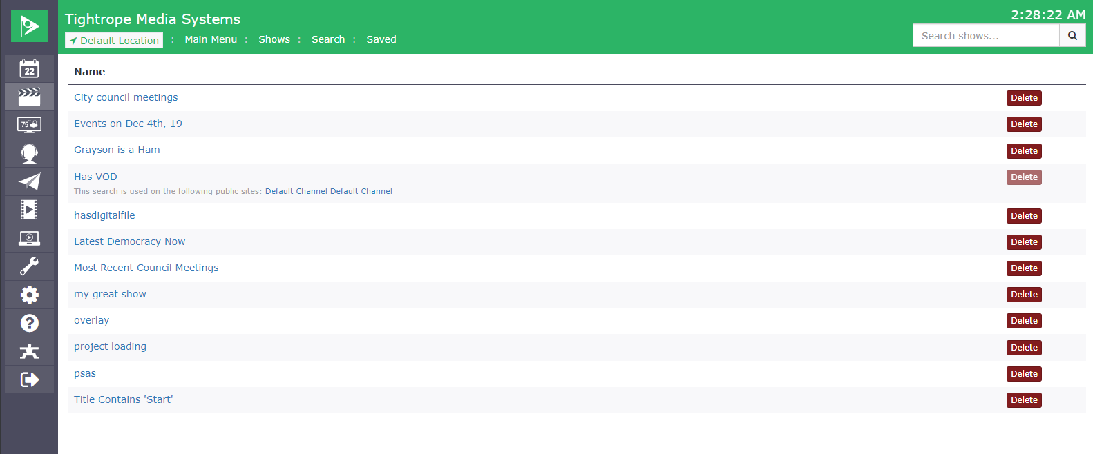The height and width of the screenshot is (454, 1093).
Task: Open the City council meetings saved search
Action: coord(126,97)
